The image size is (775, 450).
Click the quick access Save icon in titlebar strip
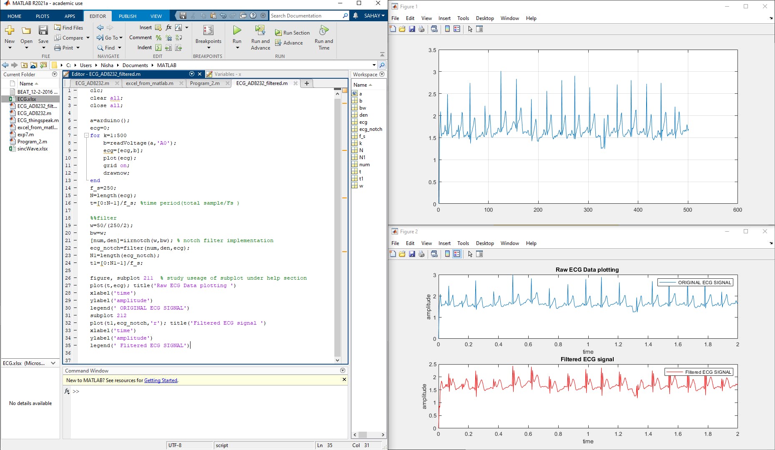pos(183,16)
